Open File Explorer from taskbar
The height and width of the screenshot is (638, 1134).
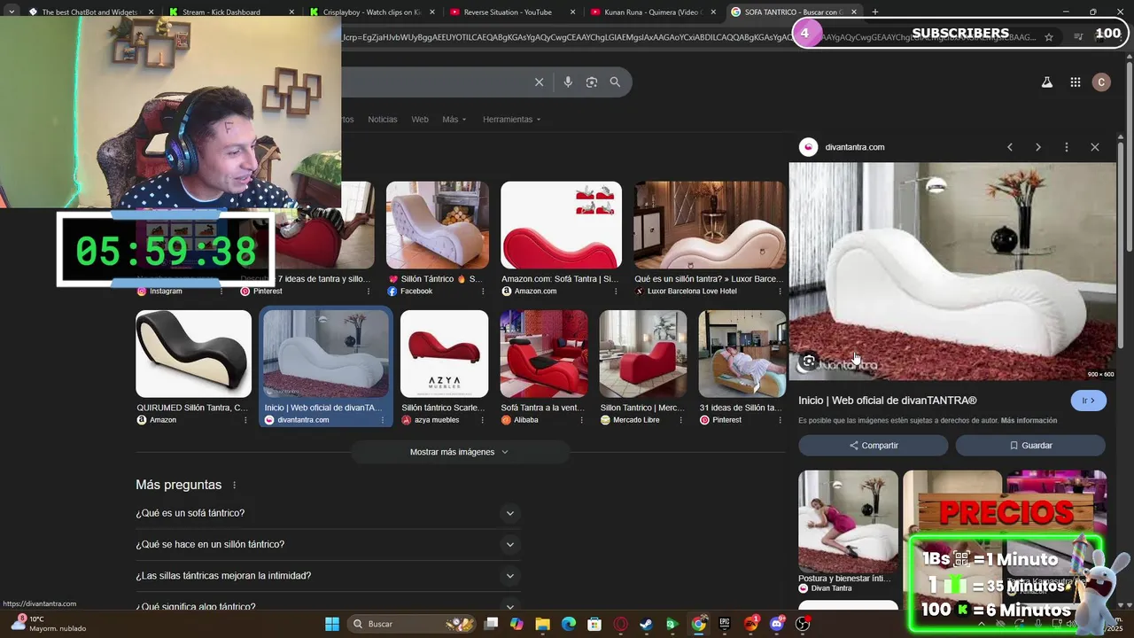[542, 624]
